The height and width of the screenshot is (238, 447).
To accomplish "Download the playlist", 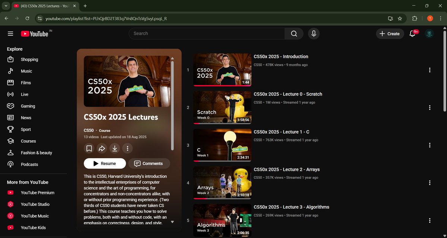I will point(115,148).
